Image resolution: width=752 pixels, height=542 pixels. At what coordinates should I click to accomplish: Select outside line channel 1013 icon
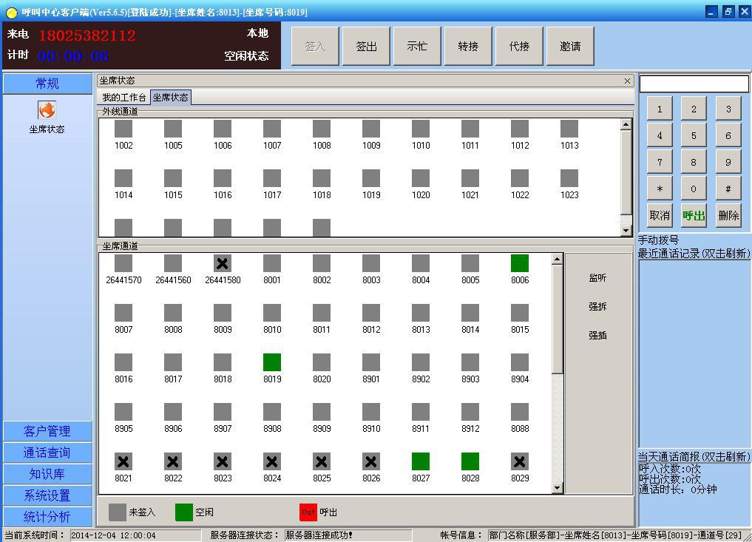click(x=569, y=129)
